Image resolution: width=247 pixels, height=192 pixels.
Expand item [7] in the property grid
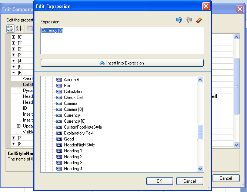click(14, 138)
